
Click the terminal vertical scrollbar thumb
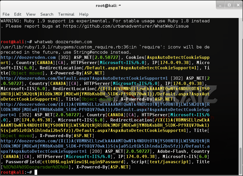point(240,160)
